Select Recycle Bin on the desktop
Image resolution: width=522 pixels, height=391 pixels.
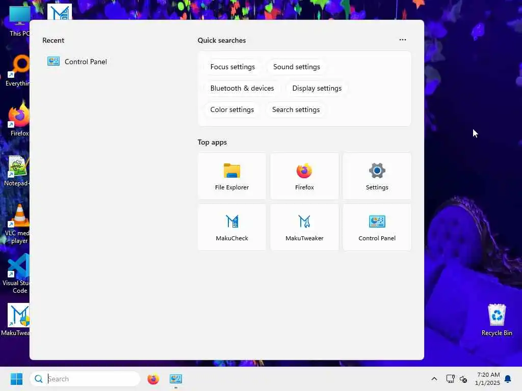[x=497, y=320]
